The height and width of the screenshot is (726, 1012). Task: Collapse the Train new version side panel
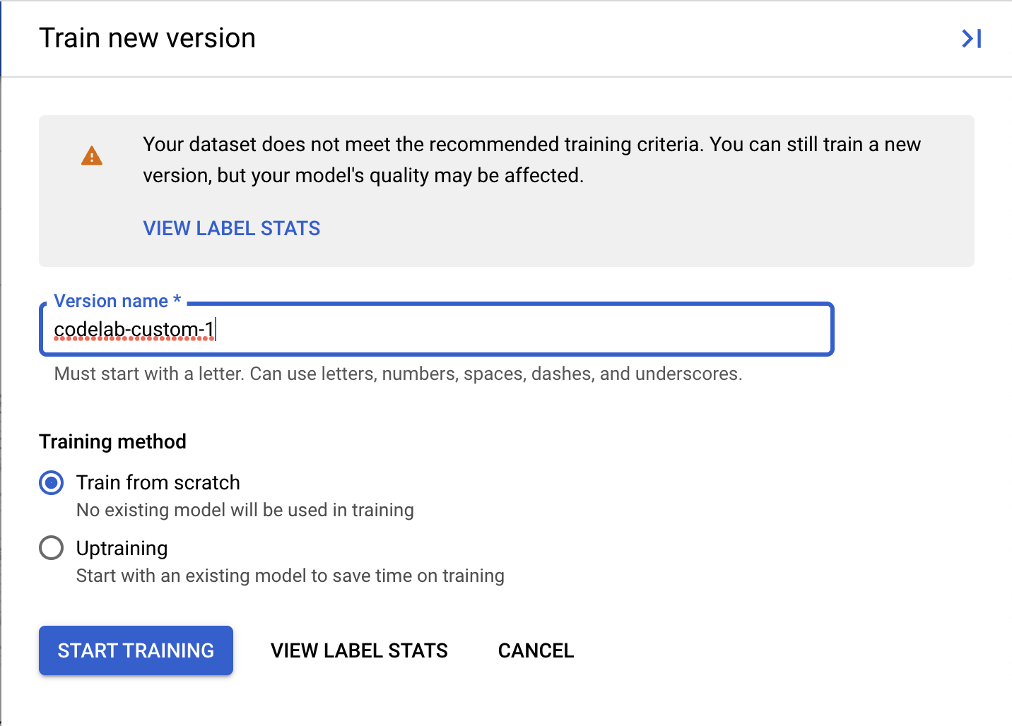[972, 39]
